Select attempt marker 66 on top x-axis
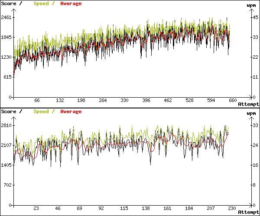Screen dimensions: 260x216 (37, 100)
